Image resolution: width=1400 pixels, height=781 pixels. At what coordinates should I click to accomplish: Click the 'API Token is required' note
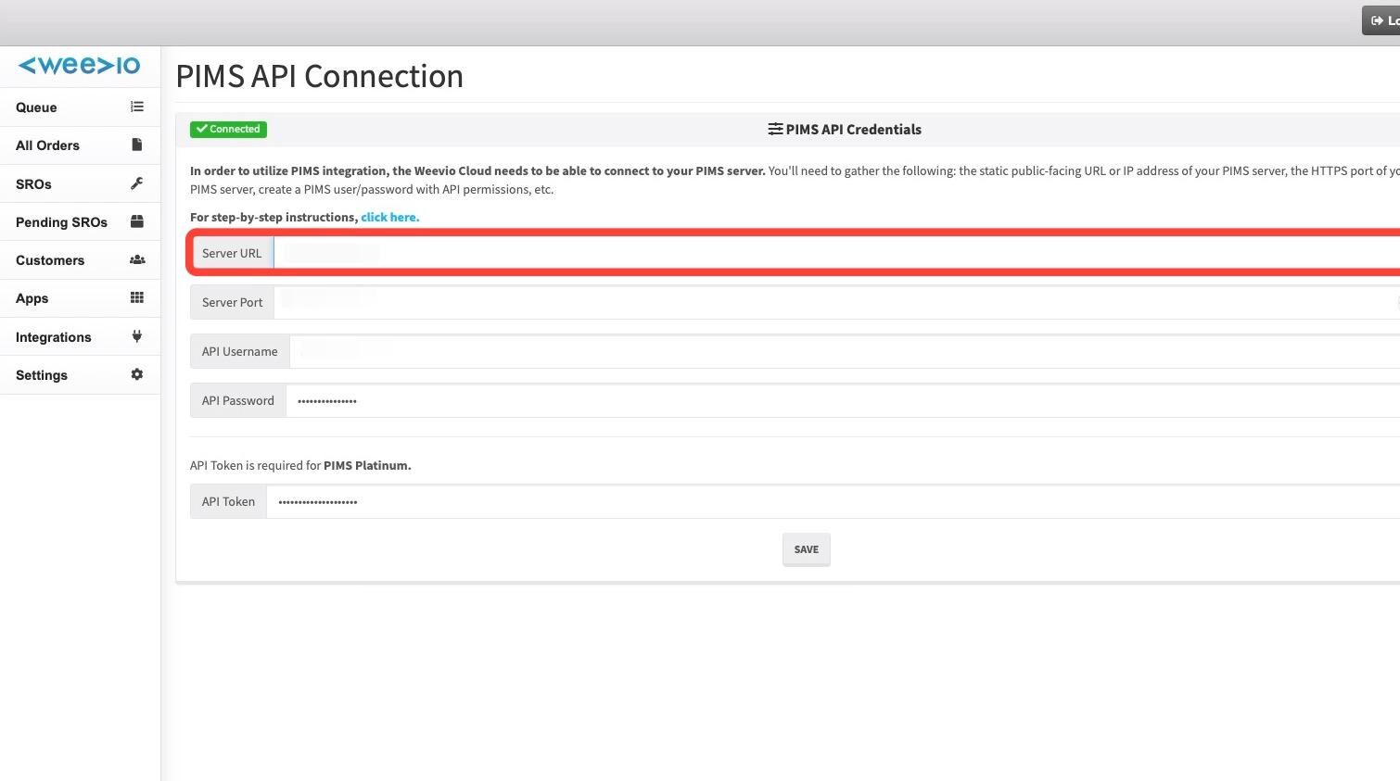pyautogui.click(x=300, y=465)
